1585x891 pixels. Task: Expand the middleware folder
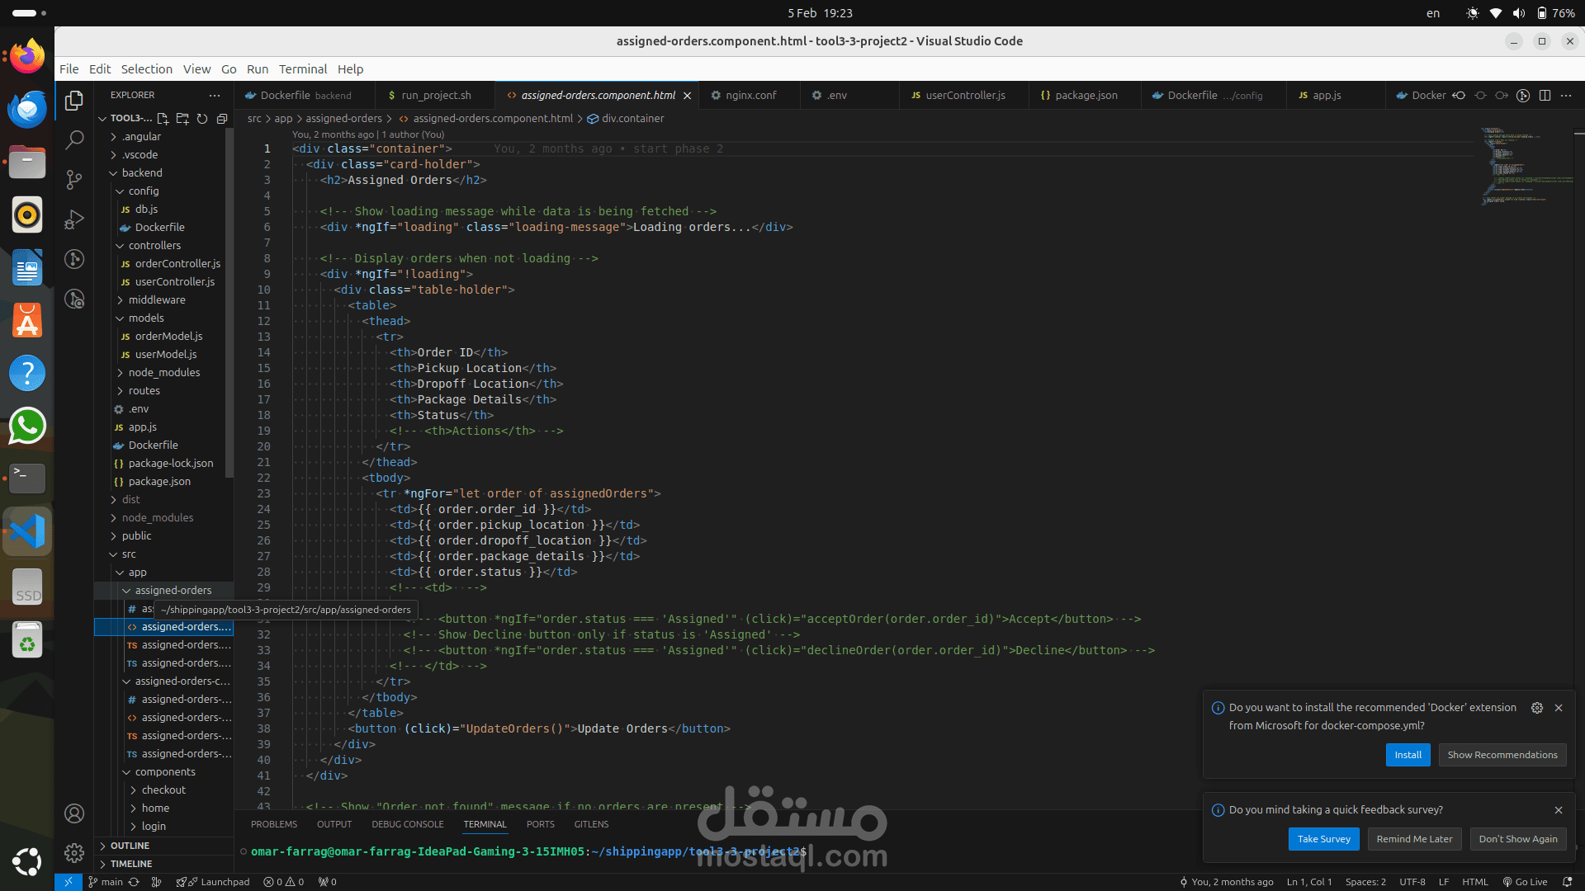(x=157, y=300)
